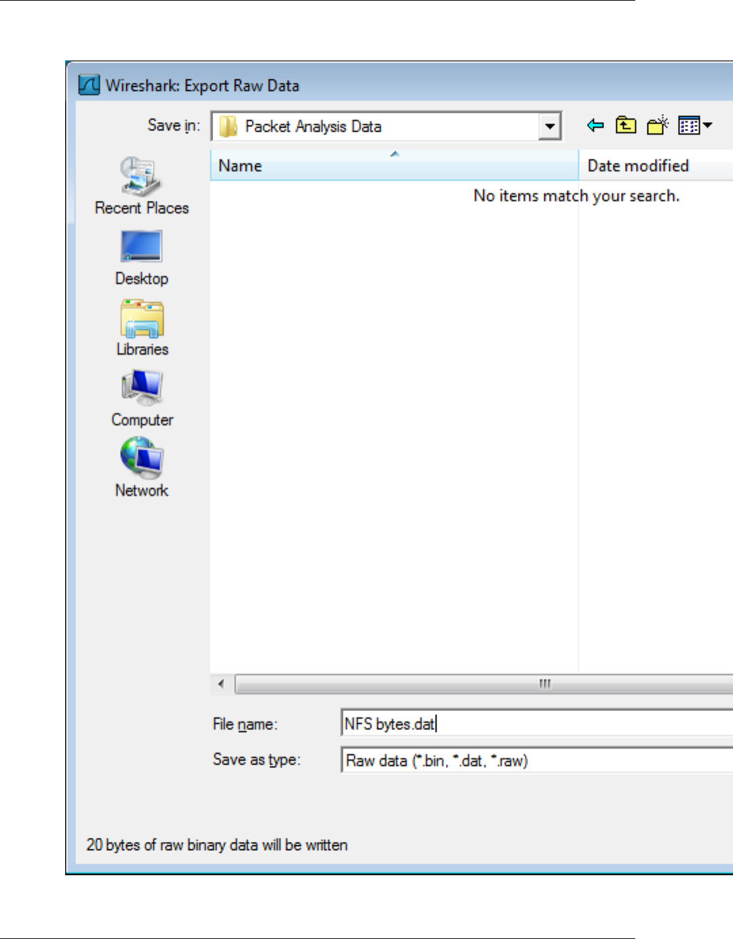Create a new folder
The height and width of the screenshot is (939, 733).
657,126
